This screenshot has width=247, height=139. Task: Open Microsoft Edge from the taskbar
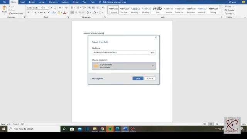click(x=117, y=129)
